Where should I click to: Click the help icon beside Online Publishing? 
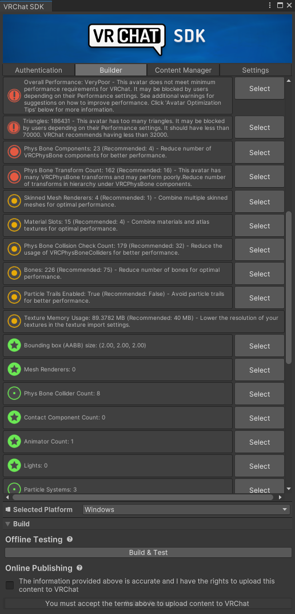click(x=79, y=568)
